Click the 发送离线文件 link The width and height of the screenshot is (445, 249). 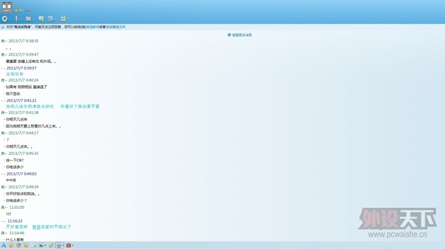tap(116, 27)
